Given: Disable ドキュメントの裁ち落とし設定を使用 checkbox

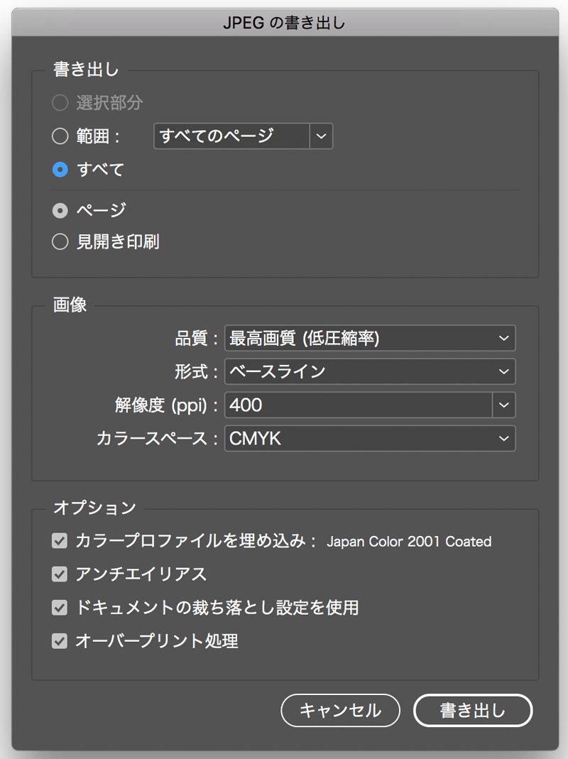Looking at the screenshot, I should [x=60, y=608].
